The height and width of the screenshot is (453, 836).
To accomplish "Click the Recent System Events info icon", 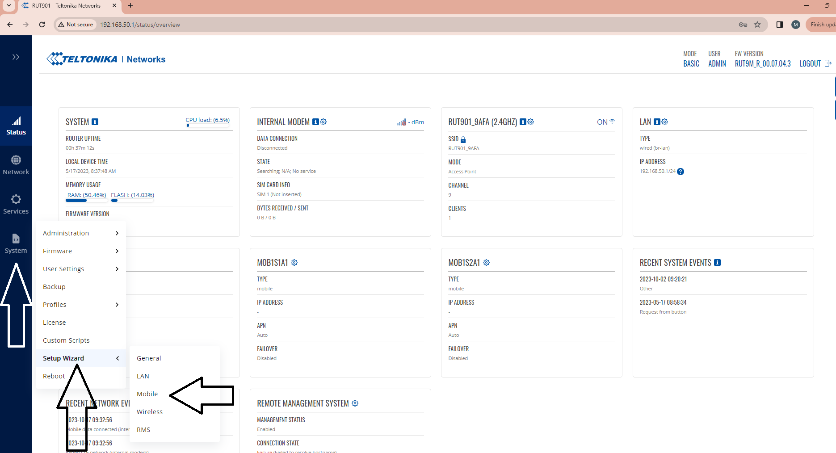I will [718, 263].
